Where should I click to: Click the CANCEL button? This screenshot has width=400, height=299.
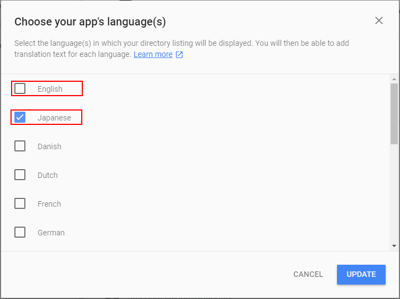308,274
